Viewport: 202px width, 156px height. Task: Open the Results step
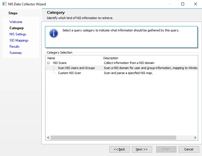click(15, 47)
